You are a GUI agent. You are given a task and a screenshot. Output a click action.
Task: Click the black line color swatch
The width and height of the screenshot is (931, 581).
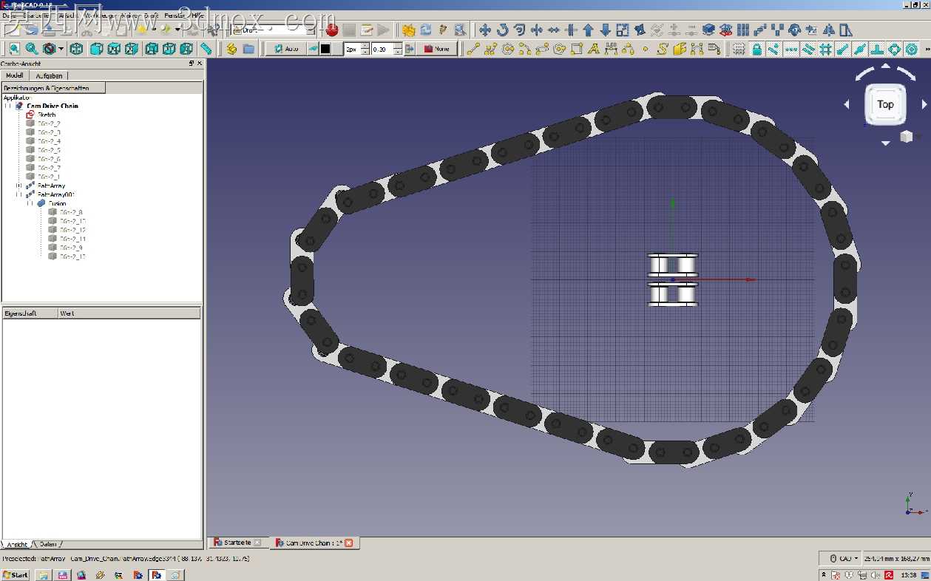325,49
